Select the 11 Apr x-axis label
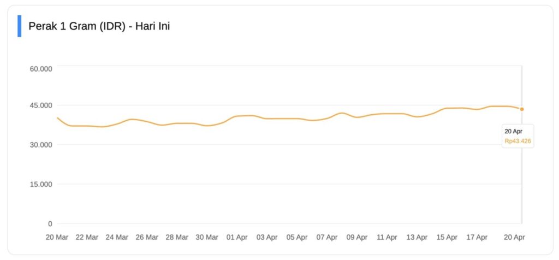Screen dimensions: 559x260 click(387, 237)
